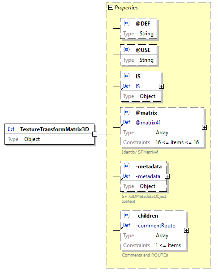This screenshot has width=218, height=274.
Task: Collapse the TextureTransformMatrix3D node
Action: (94, 134)
